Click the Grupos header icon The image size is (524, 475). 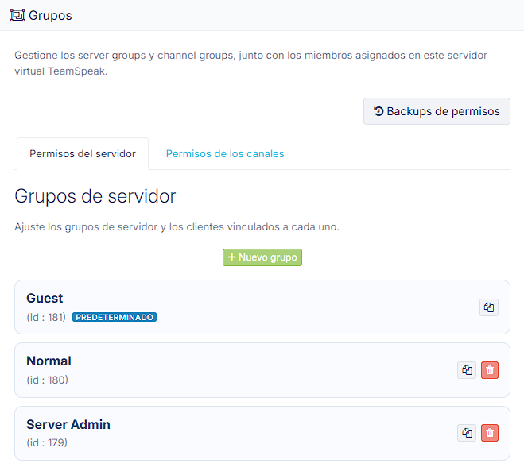[x=17, y=15]
